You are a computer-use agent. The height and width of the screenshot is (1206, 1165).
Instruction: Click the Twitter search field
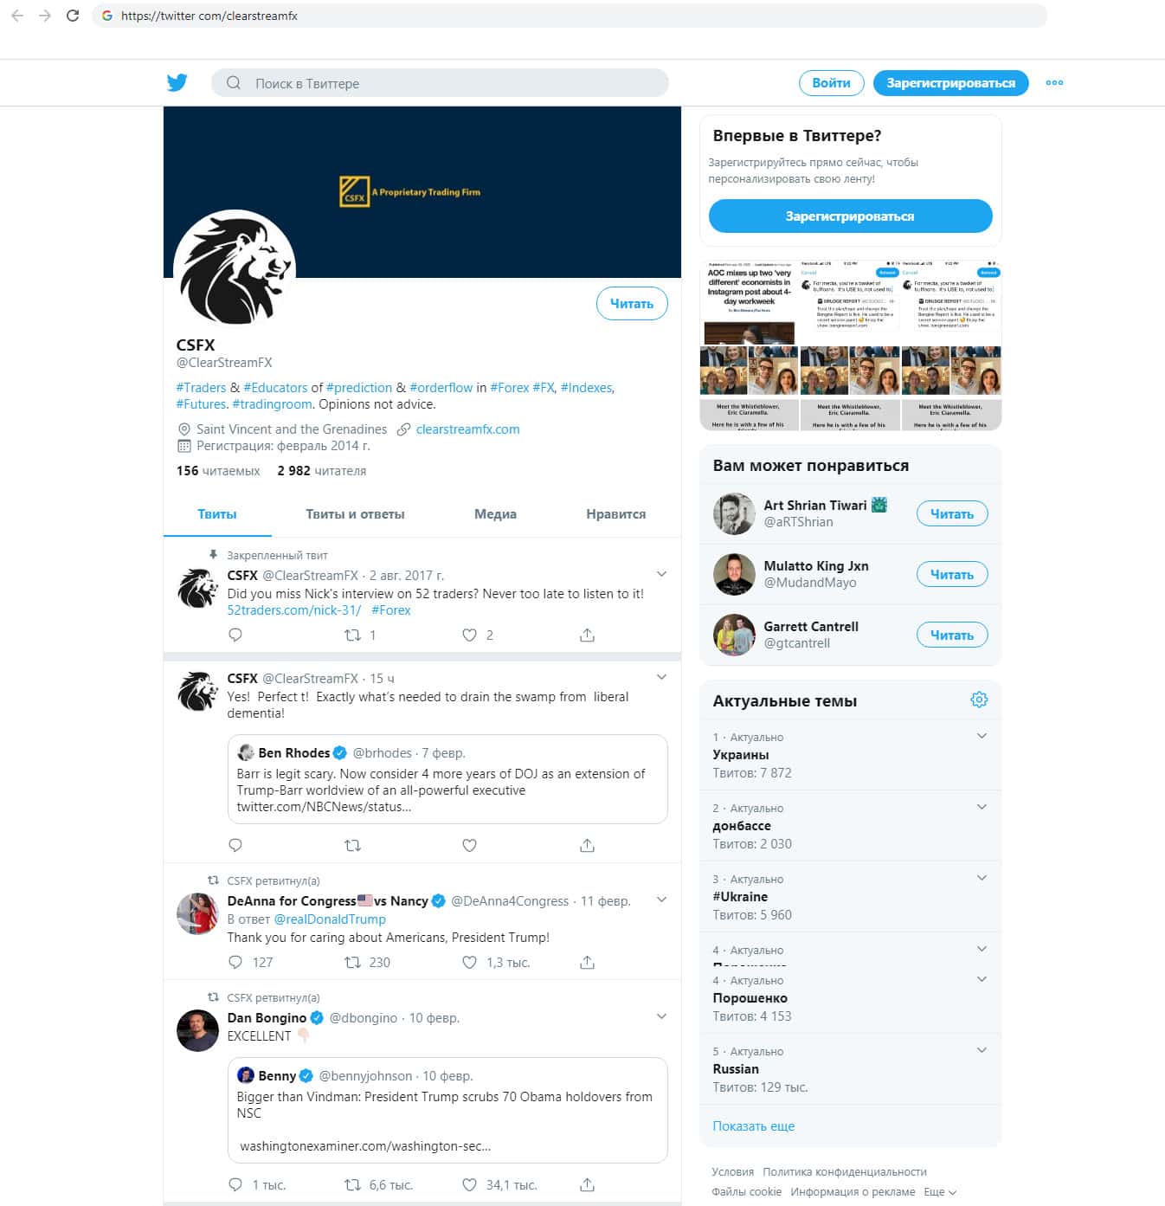[440, 83]
